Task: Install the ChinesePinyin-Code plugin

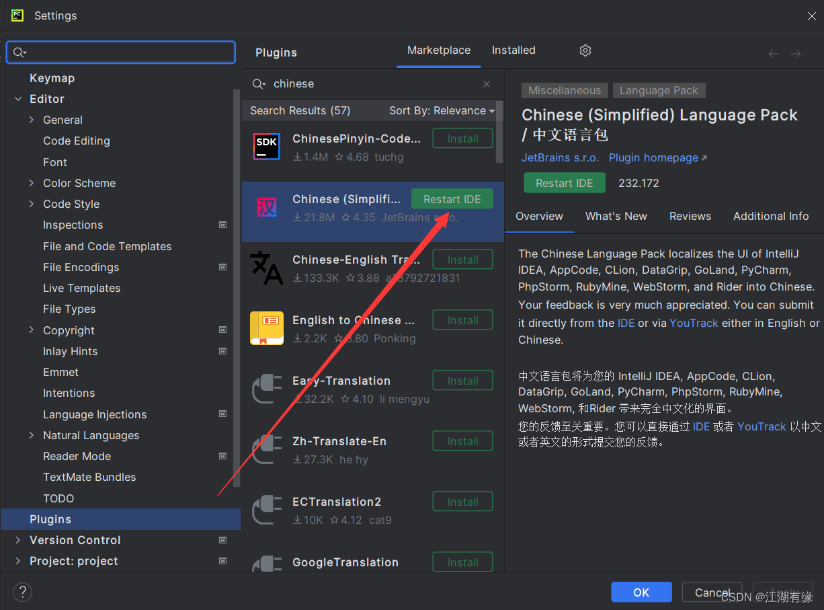Action: 463,139
